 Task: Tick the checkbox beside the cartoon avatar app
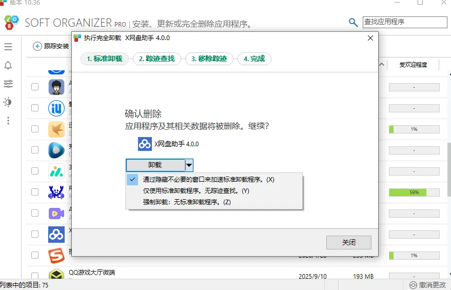click(35, 87)
